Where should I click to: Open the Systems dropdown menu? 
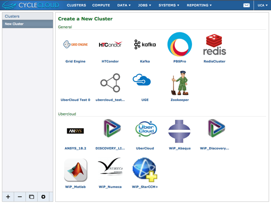pos(169,5)
